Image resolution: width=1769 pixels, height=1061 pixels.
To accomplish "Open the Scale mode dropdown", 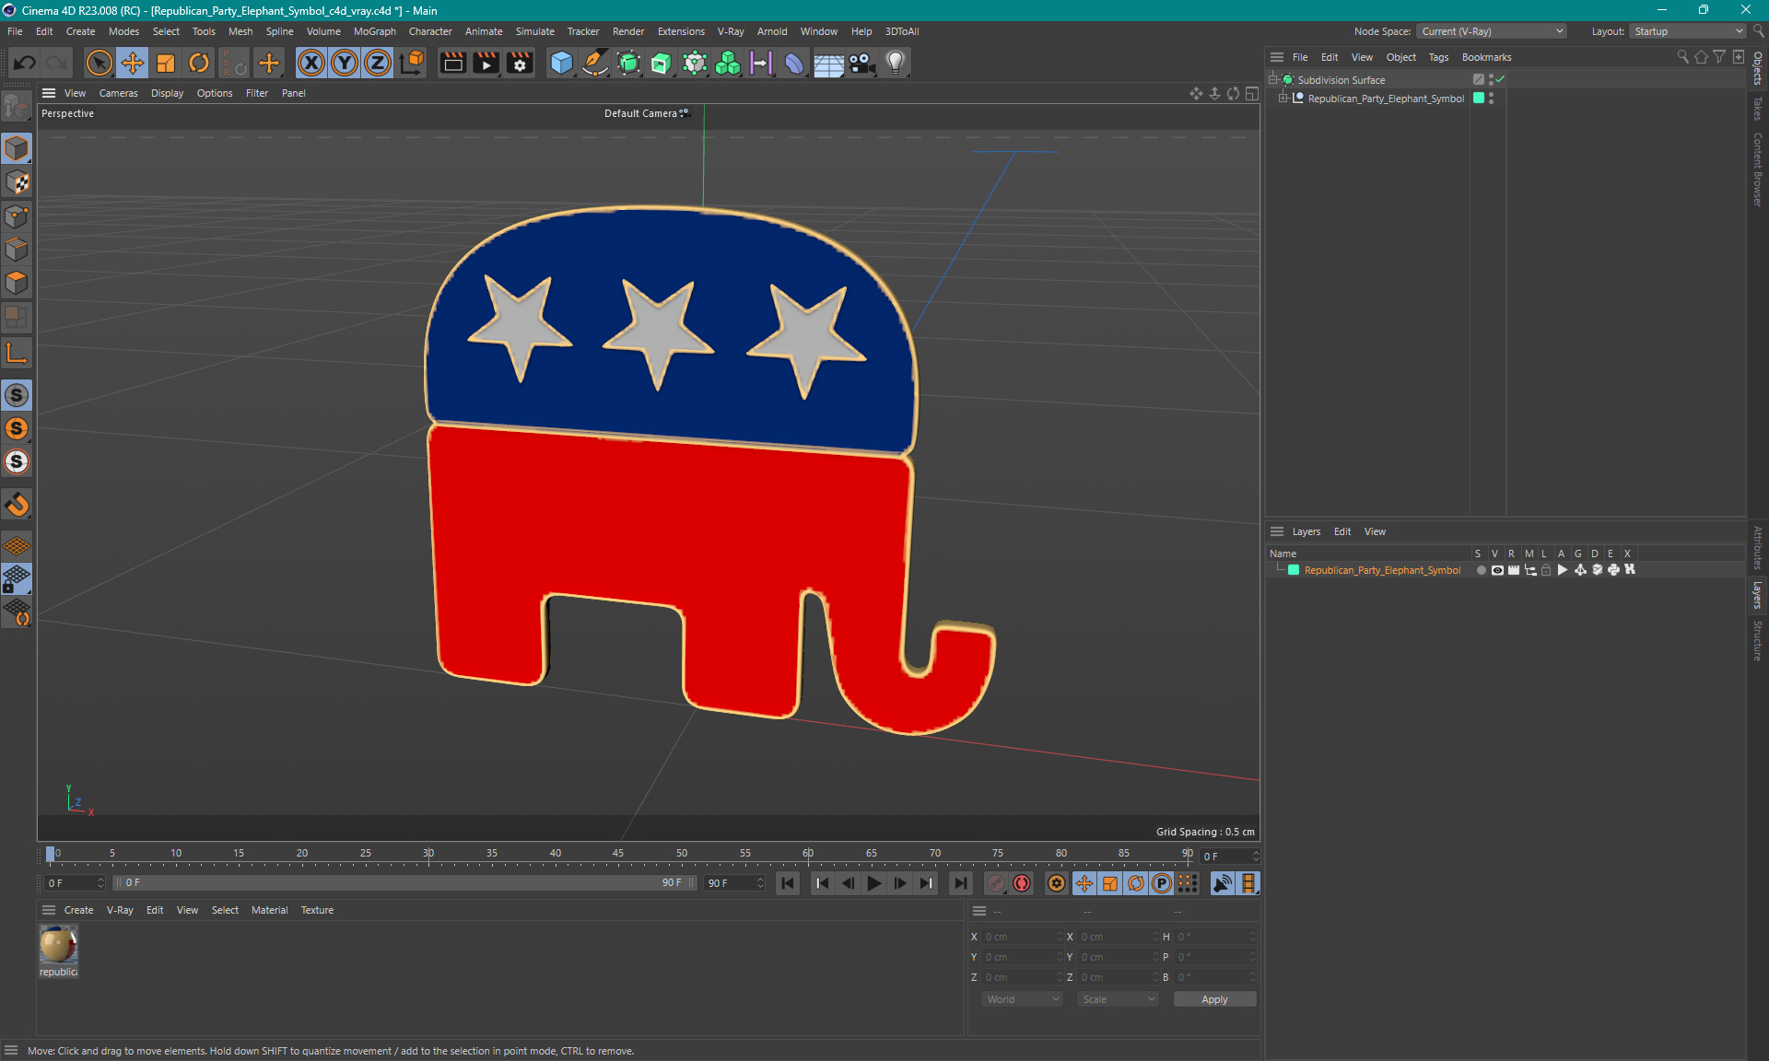I will pyautogui.click(x=1118, y=999).
